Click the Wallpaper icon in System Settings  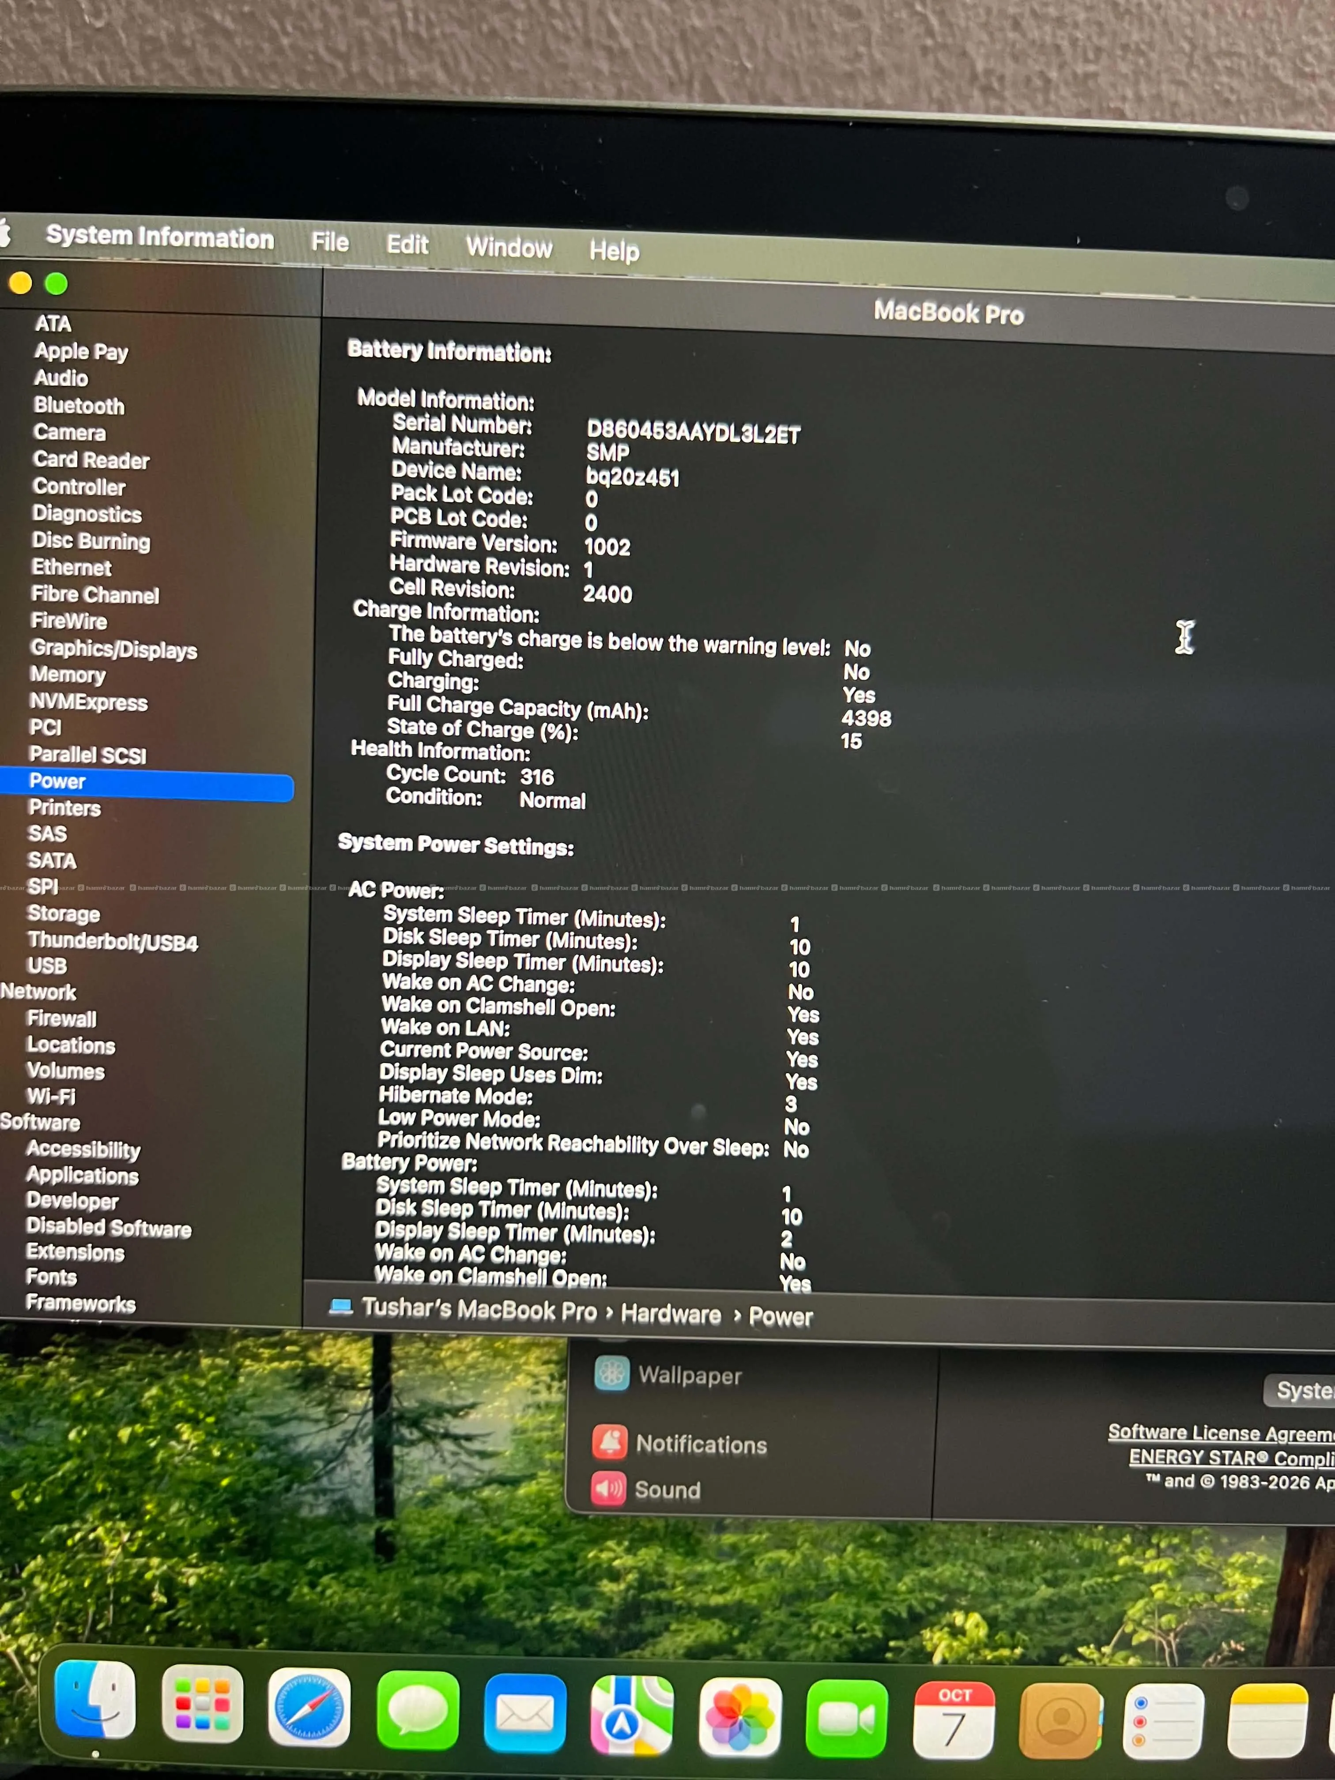[611, 1373]
